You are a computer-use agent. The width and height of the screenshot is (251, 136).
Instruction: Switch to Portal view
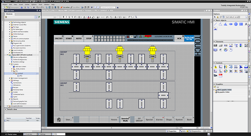pos(11,134)
